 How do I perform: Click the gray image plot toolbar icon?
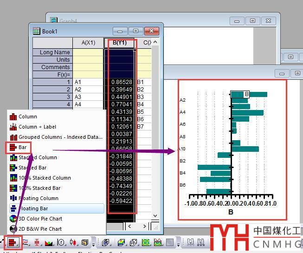point(170,242)
